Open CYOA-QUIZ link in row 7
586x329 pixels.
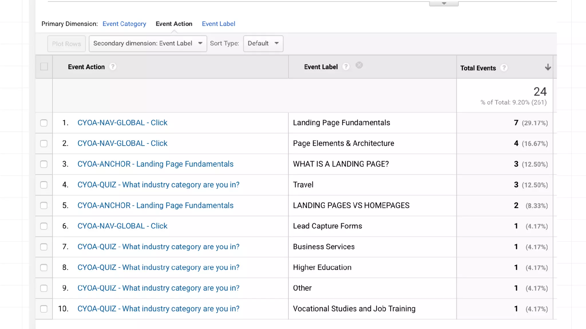(x=158, y=247)
